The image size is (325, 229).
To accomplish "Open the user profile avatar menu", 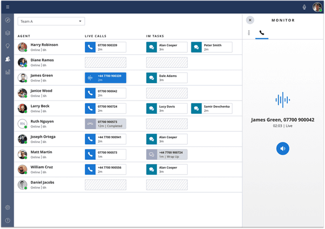I will 317,7.
